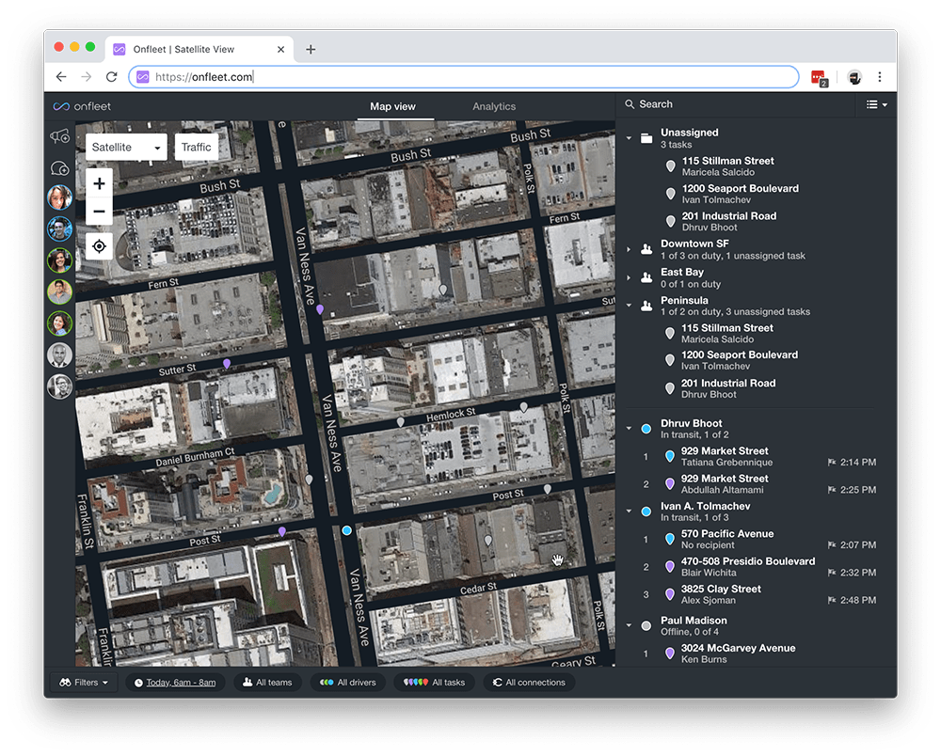Switch to the Analytics tab

494,106
